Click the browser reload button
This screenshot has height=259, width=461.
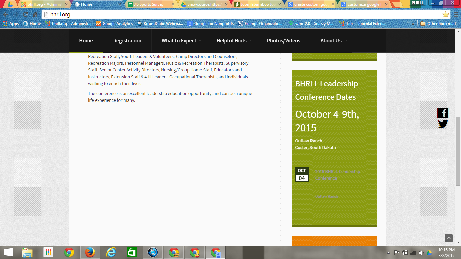tap(25, 15)
